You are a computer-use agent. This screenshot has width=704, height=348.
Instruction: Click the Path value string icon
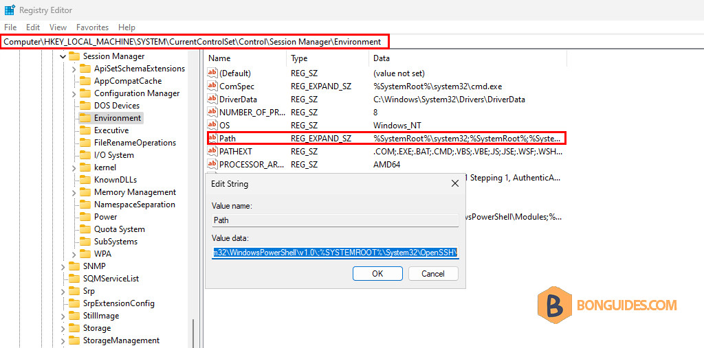[213, 138]
